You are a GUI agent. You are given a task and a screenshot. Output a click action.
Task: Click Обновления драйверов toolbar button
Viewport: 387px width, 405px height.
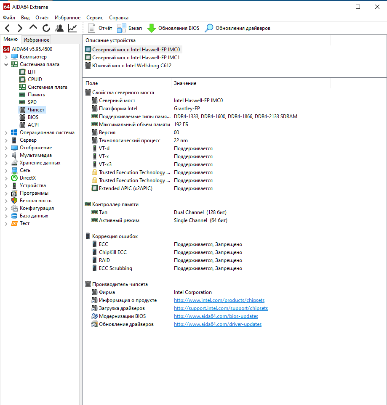click(x=238, y=28)
